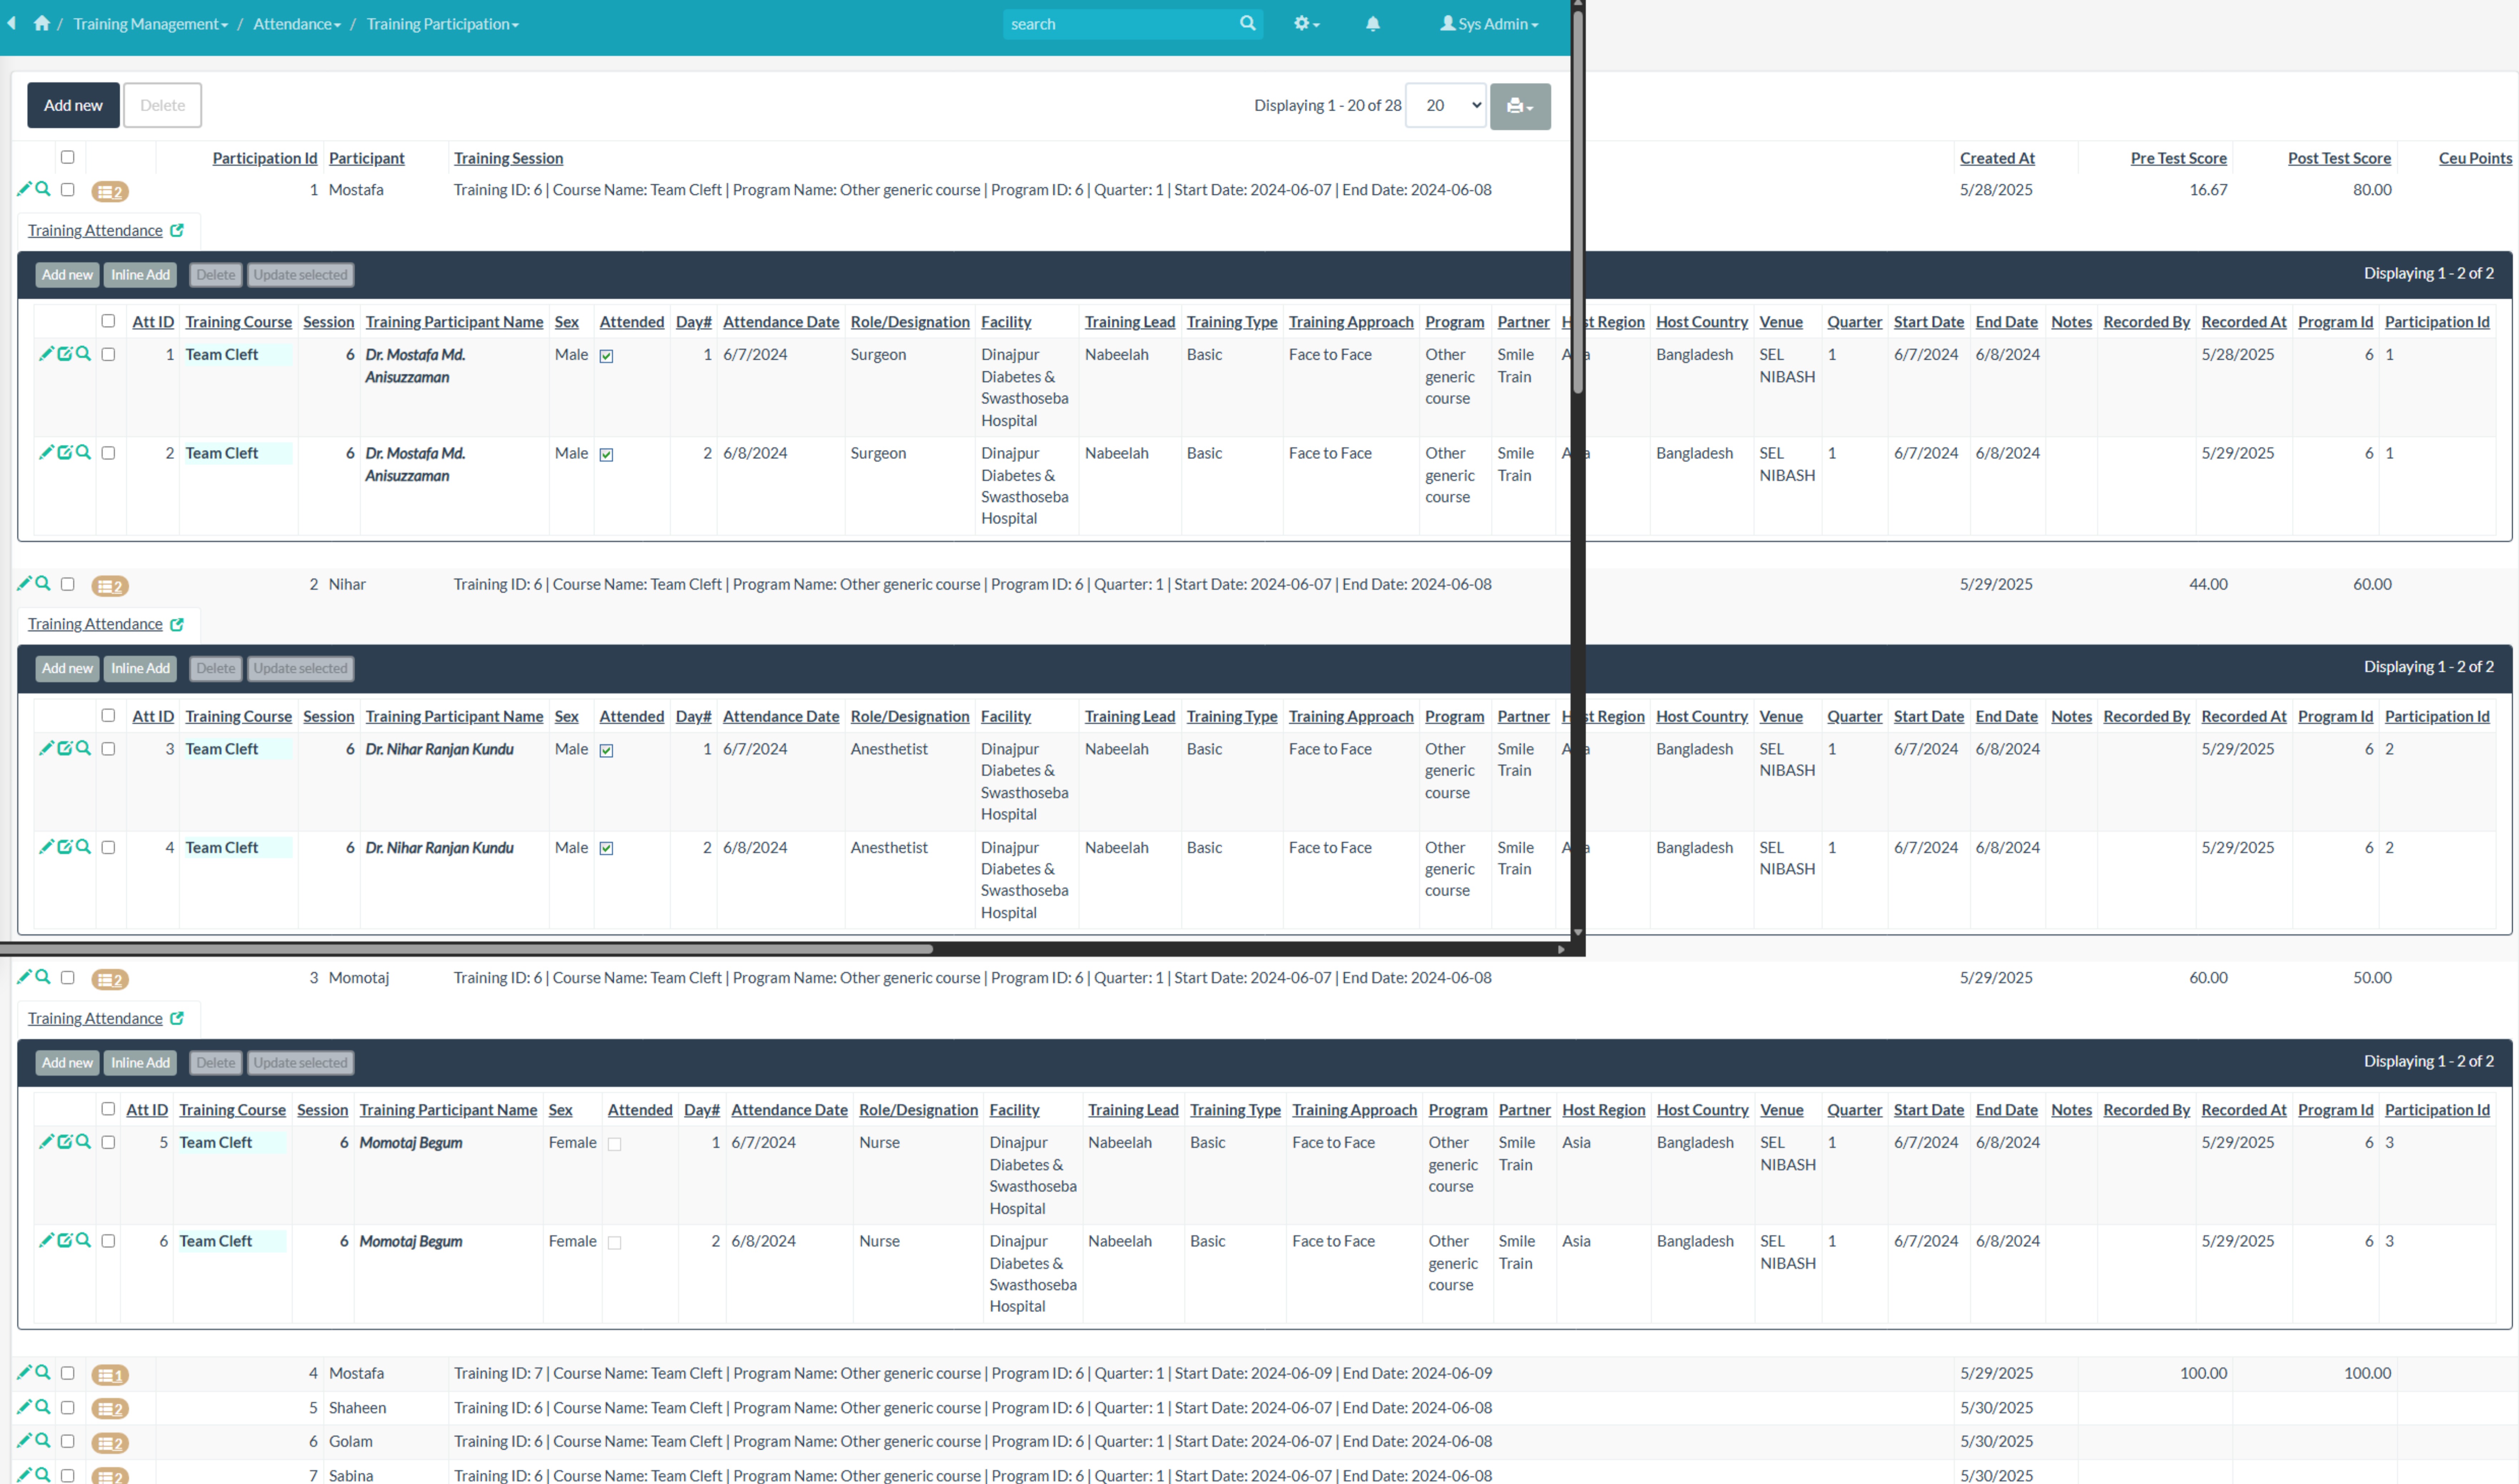2519x1484 pixels.
Task: Toggle select-all checkbox in Nihar's attendance table
Action: [x=108, y=715]
